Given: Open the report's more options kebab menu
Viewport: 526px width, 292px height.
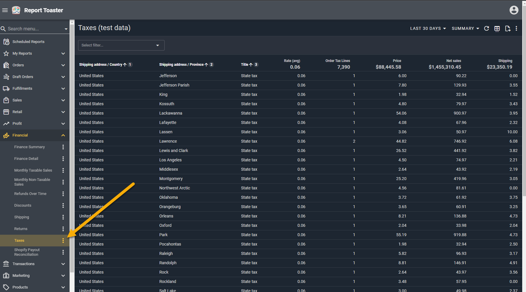Looking at the screenshot, I should [516, 28].
